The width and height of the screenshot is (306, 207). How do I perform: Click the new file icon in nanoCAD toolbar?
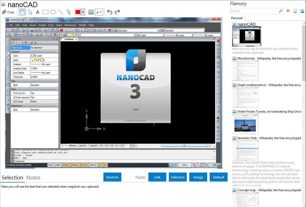click(9, 30)
